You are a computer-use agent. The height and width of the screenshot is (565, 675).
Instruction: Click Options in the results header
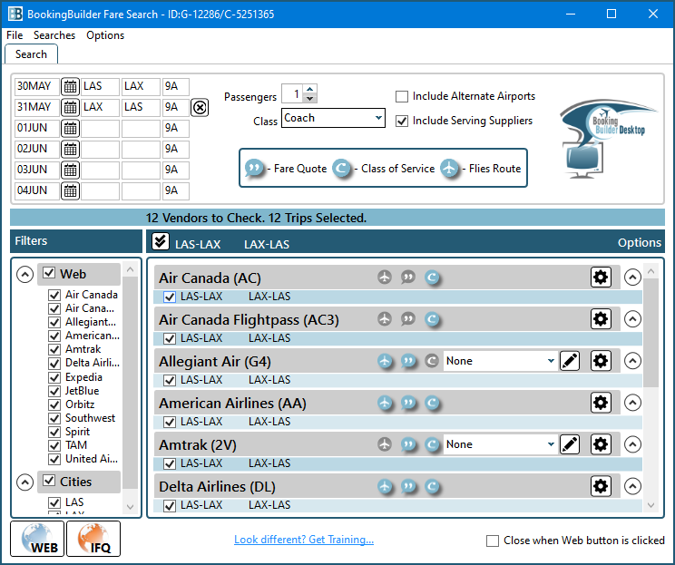(x=639, y=242)
